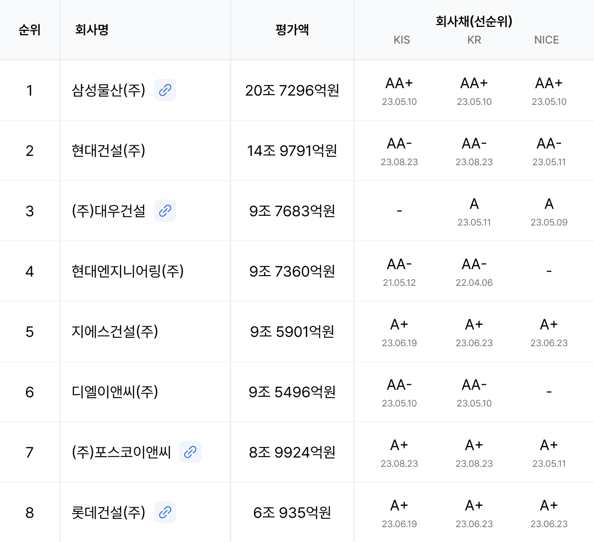Select the 현대엔지니어링(주) company name

128,271
